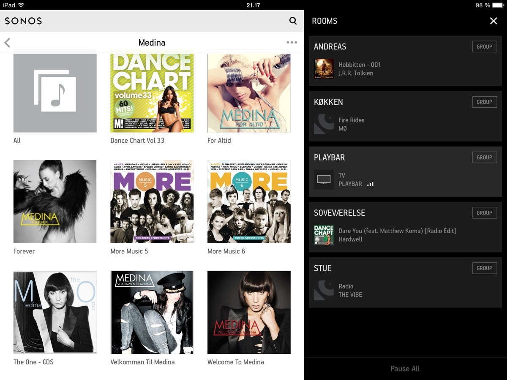
Task: Tap the STUE room placeholder art icon
Action: [x=324, y=290]
